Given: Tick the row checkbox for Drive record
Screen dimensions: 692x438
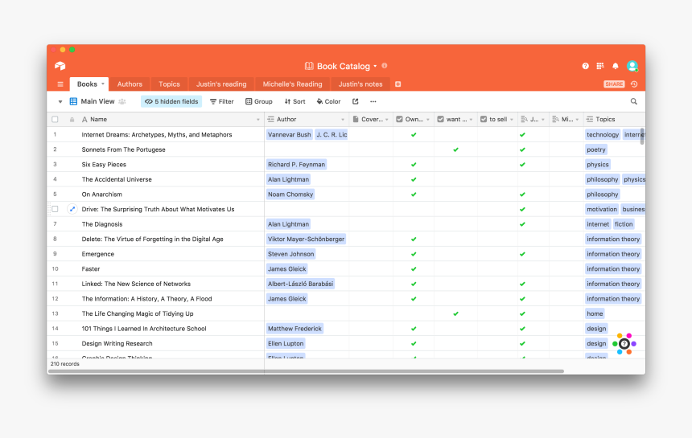Looking at the screenshot, I should pos(55,209).
